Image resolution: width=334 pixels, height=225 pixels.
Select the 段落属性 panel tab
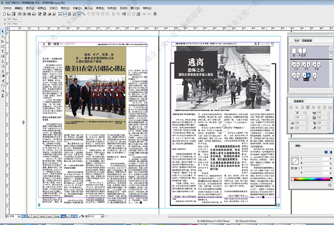tap(299, 102)
